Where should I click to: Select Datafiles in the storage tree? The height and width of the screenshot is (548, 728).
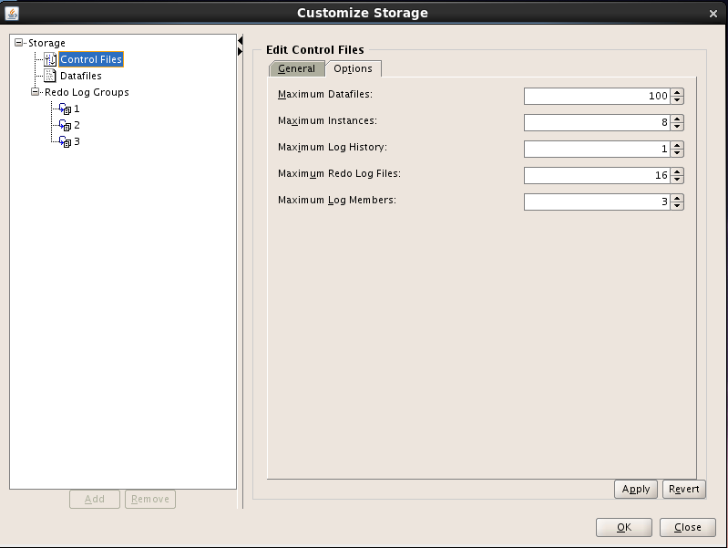[81, 76]
